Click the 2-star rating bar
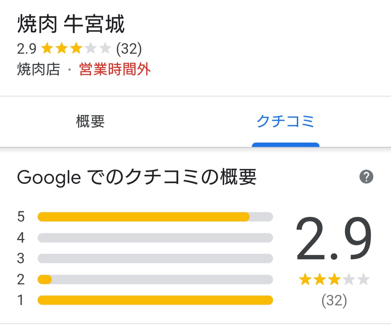This screenshot has width=391, height=330. 155,280
